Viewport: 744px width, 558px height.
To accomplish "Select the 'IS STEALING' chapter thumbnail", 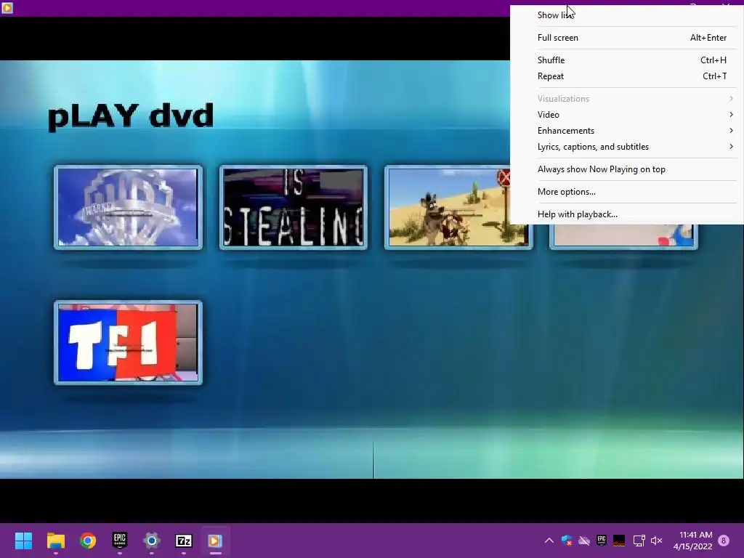I will click(x=294, y=207).
